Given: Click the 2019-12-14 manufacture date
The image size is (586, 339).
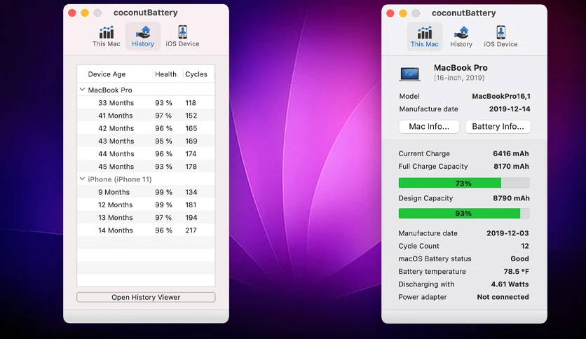Looking at the screenshot, I should 510,109.
